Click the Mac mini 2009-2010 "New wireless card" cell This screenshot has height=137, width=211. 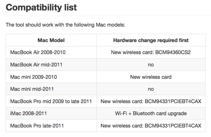tap(151, 77)
